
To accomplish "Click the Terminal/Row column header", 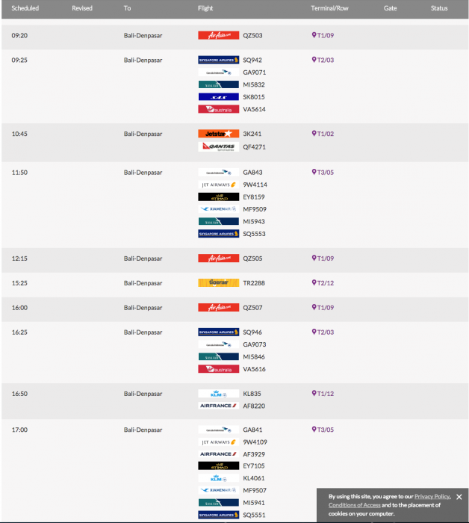I will (x=329, y=8).
